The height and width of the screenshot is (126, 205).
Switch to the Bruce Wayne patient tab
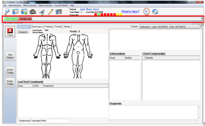(x=11, y=19)
